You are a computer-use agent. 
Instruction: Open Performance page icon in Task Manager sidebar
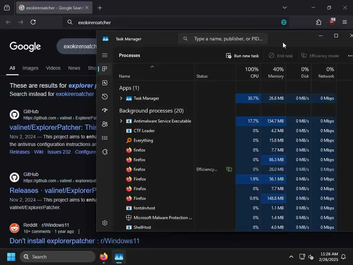coord(105,83)
